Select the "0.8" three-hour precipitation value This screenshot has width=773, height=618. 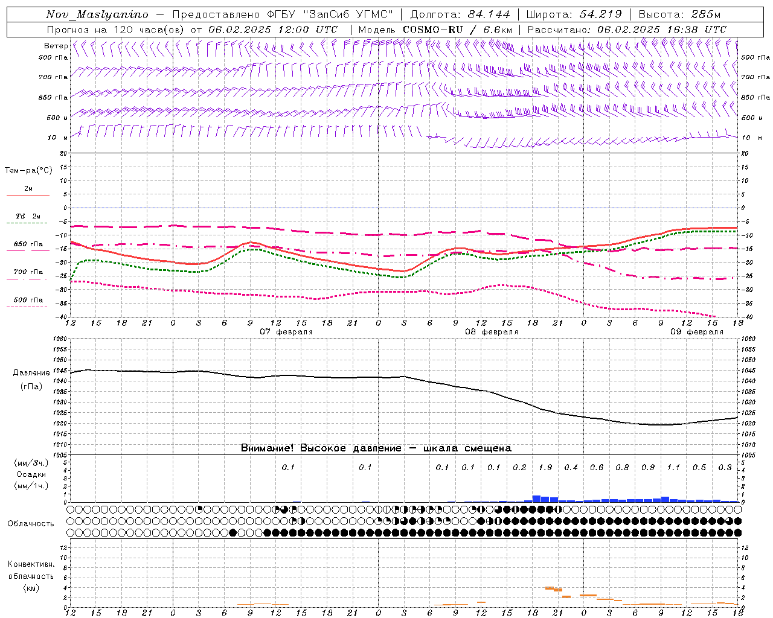pyautogui.click(x=622, y=467)
